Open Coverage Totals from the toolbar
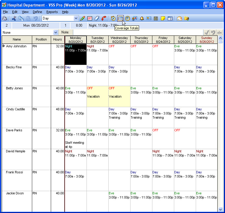The height and width of the screenshot is (213, 225). tap(120, 18)
